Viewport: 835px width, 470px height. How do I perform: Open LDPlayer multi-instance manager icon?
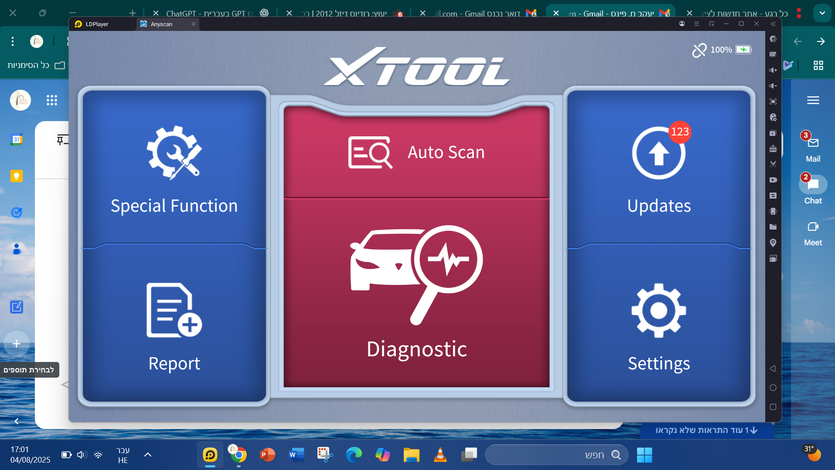pyautogui.click(x=773, y=133)
